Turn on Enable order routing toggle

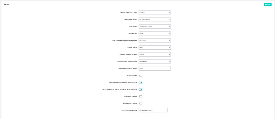[x=140, y=103]
